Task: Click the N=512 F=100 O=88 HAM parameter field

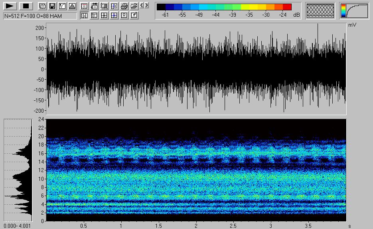Action: click(40, 16)
